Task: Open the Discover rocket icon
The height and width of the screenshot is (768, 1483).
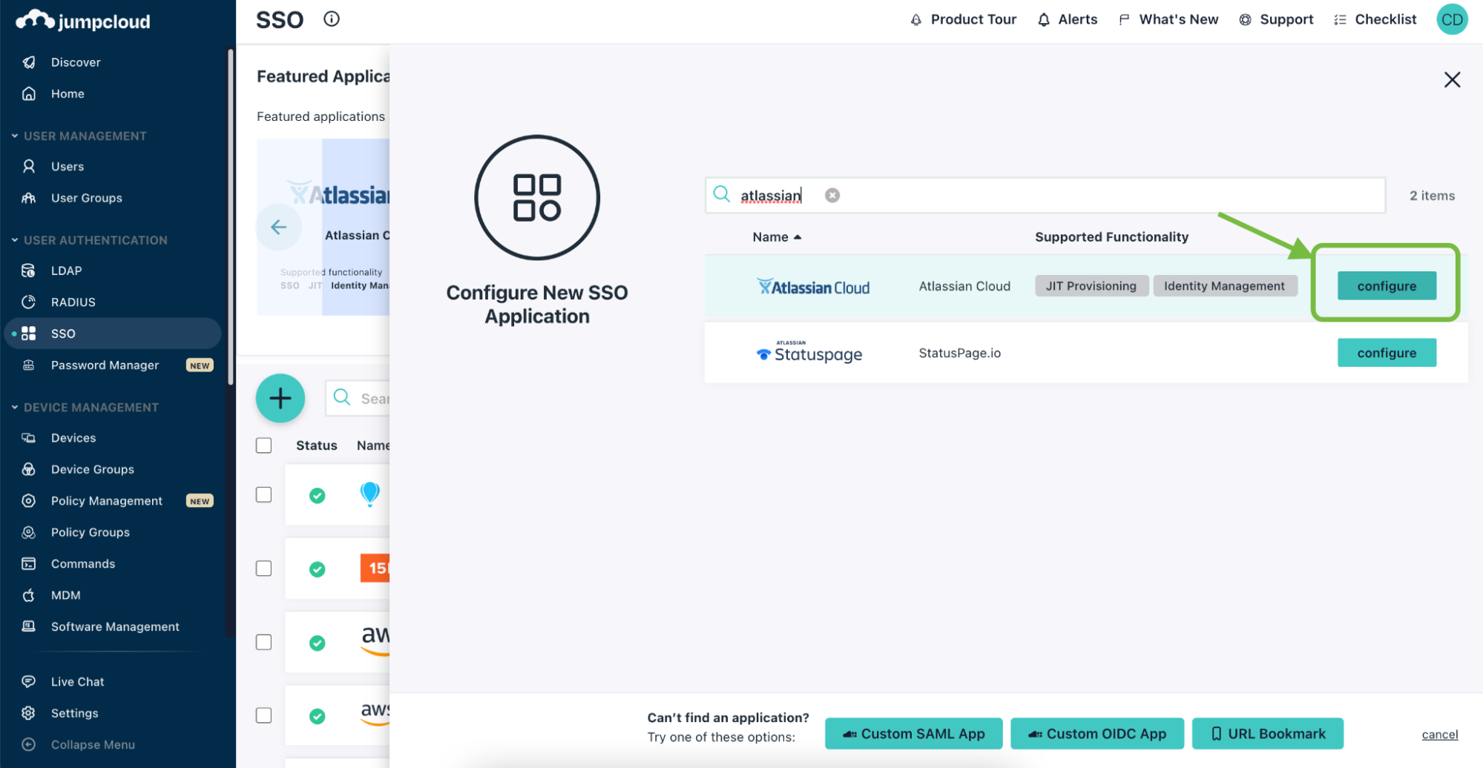Action: [x=29, y=62]
